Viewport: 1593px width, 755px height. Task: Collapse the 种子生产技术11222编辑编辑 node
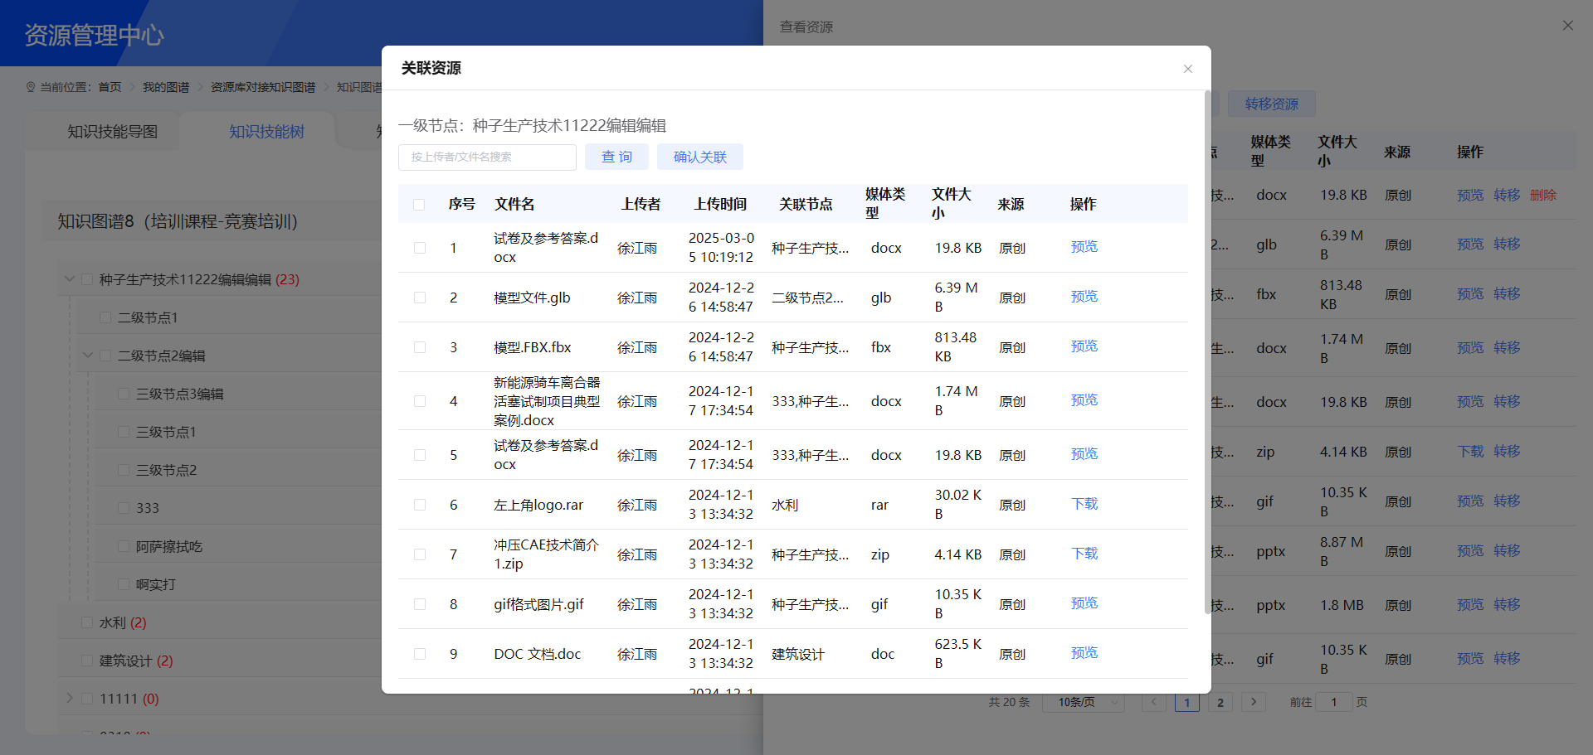click(70, 279)
